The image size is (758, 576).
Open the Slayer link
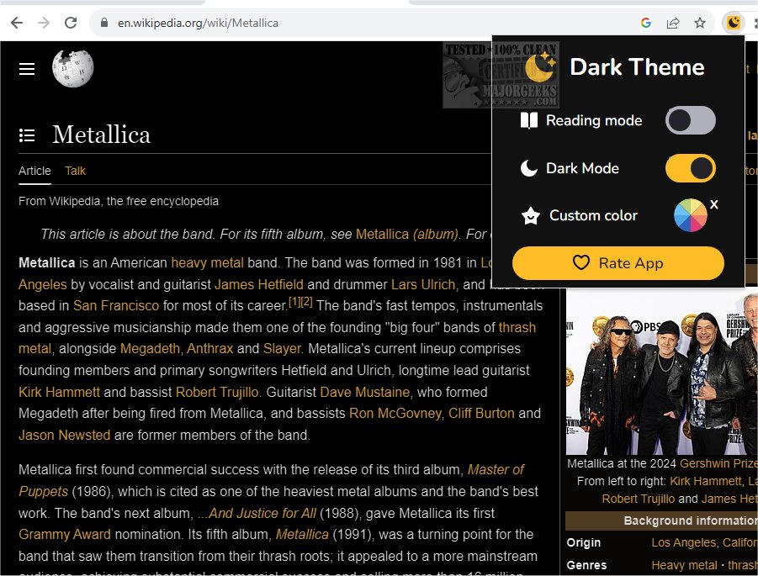click(283, 348)
